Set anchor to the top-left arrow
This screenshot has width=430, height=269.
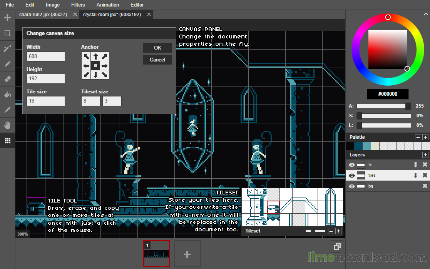[x=86, y=56]
